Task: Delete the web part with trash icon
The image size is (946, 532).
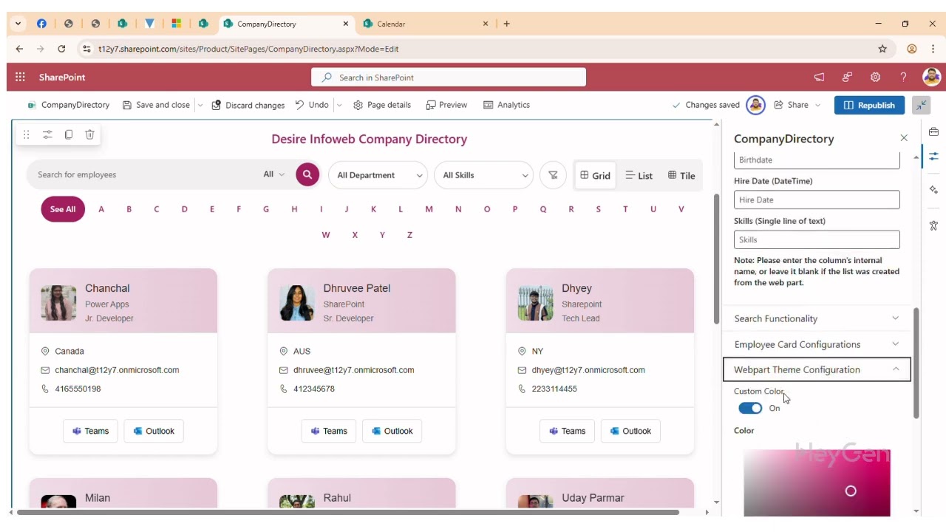Action: (89, 134)
